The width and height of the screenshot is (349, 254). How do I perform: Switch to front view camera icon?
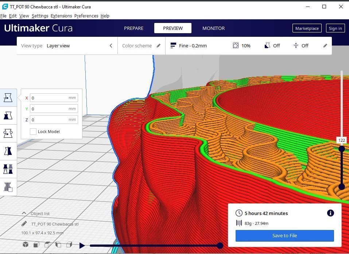click(36, 245)
